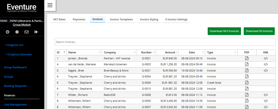The image size is (278, 109).
Task: Open PDF for Jansen, Brenda invoice
Action: click(247, 58)
